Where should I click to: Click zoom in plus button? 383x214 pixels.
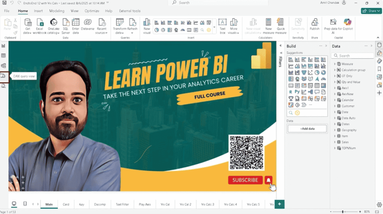[360, 212]
